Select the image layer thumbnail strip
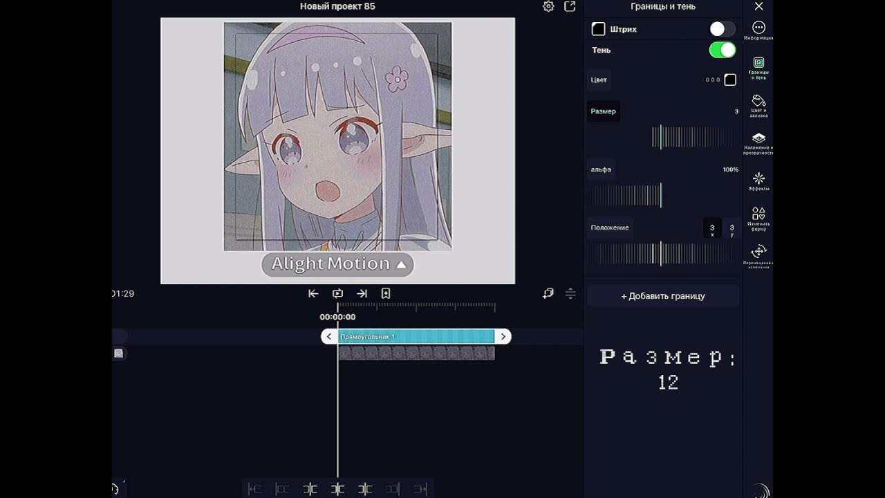885x498 pixels. click(416, 353)
